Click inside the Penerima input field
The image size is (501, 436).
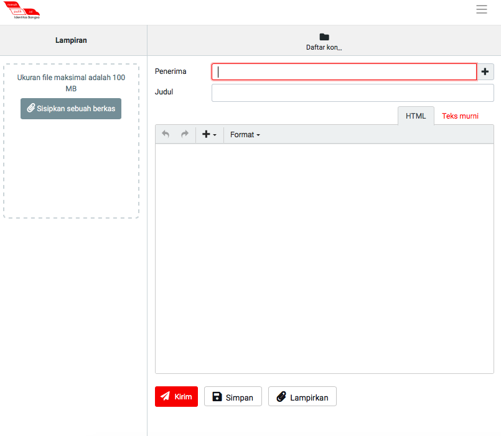(x=342, y=71)
